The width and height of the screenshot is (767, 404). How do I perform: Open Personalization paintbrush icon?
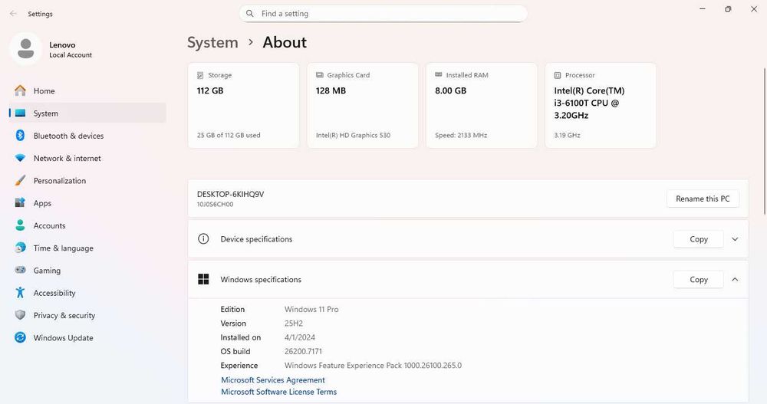20,181
